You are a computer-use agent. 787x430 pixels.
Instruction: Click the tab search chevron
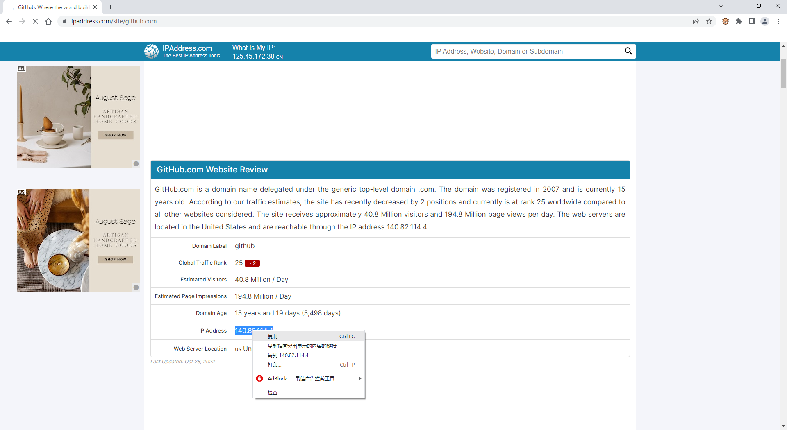pos(721,6)
